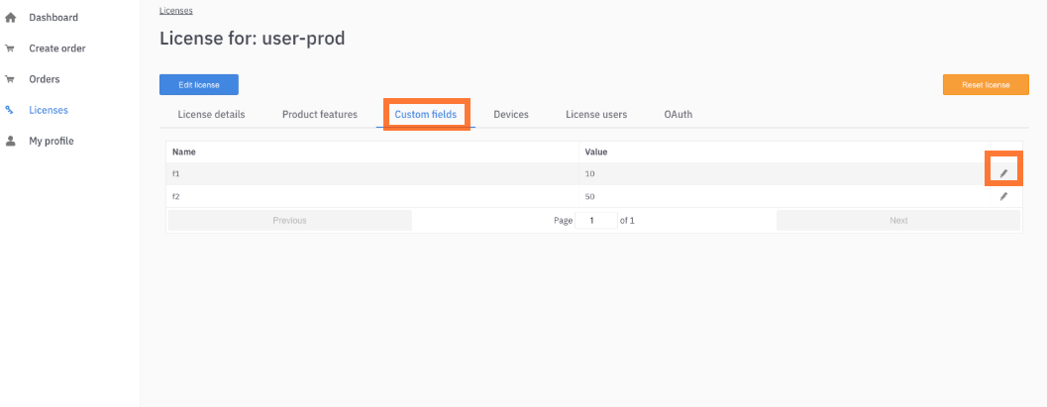Edit the f2 custom field with pencil icon
Screen dimensions: 1047x407
point(1002,196)
